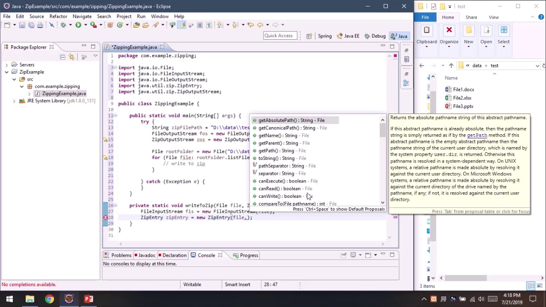This screenshot has height=307, width=546.
Task: Click the Print icon in Eclipse toolbar
Action: (40, 25)
